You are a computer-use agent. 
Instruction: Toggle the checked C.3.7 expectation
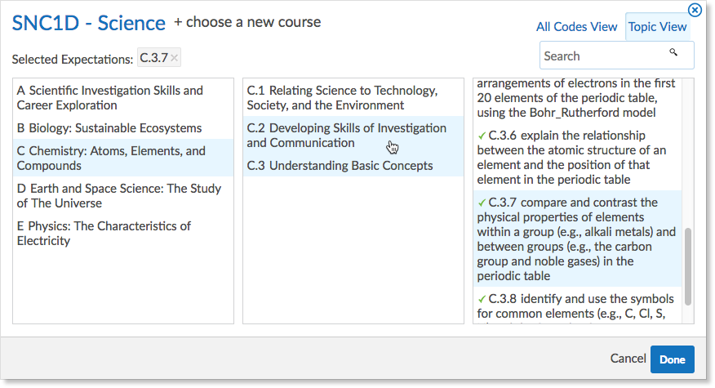tap(577, 239)
